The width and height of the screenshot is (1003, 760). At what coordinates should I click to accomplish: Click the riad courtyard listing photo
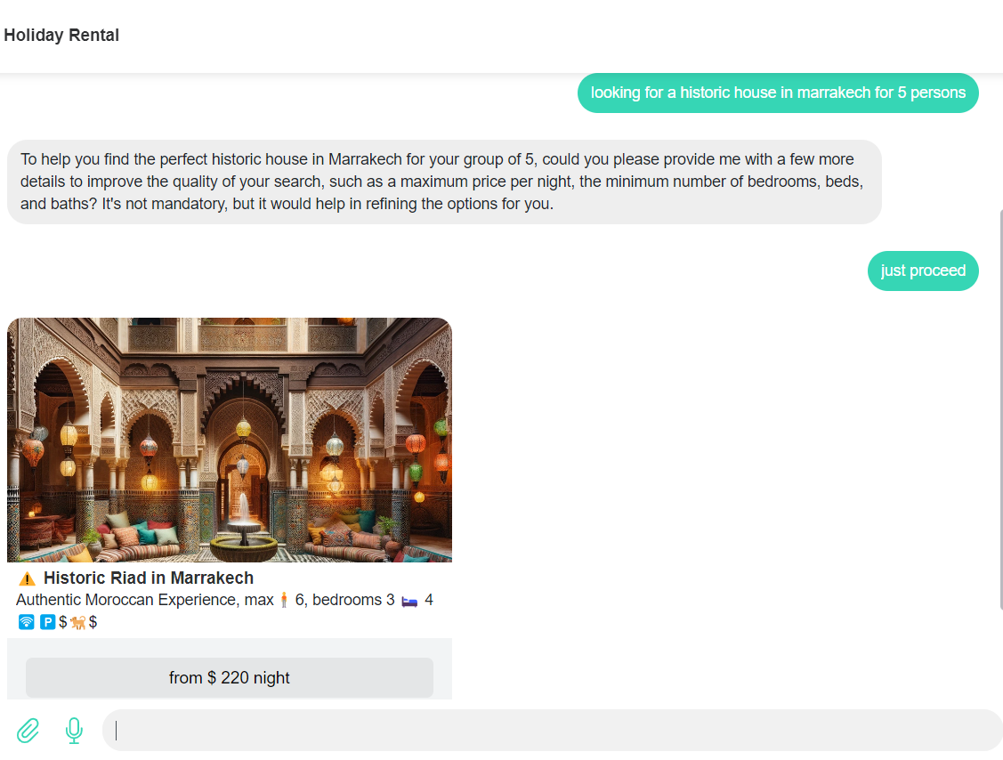click(230, 440)
